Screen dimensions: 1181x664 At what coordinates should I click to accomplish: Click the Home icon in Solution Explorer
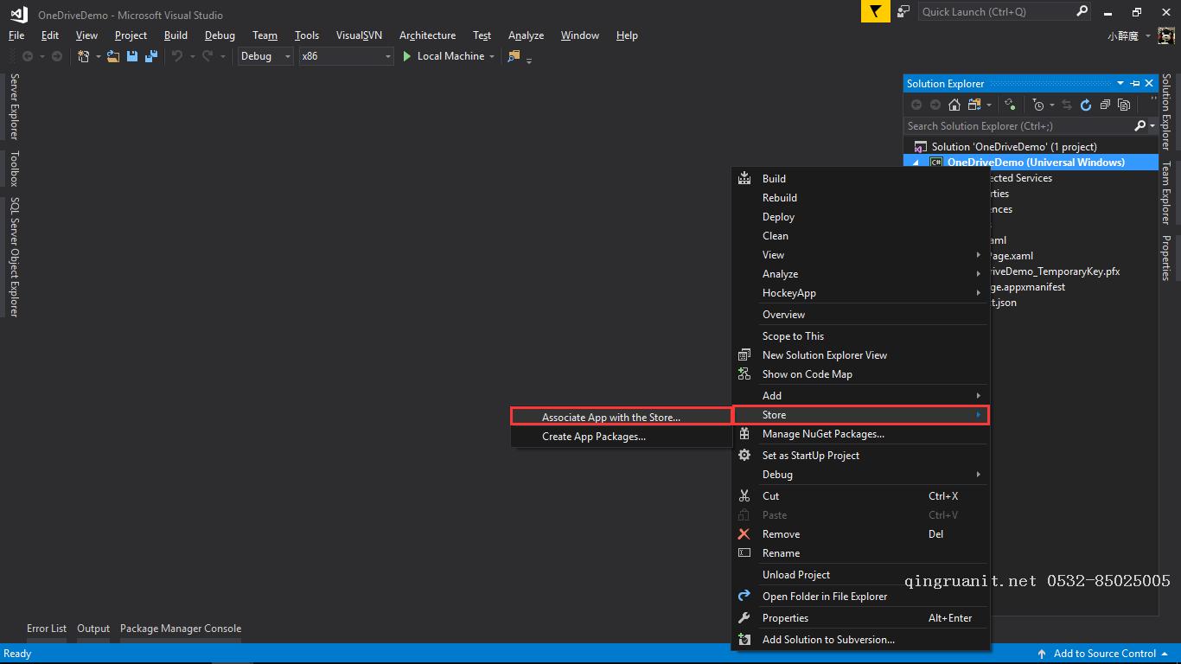[x=954, y=105]
